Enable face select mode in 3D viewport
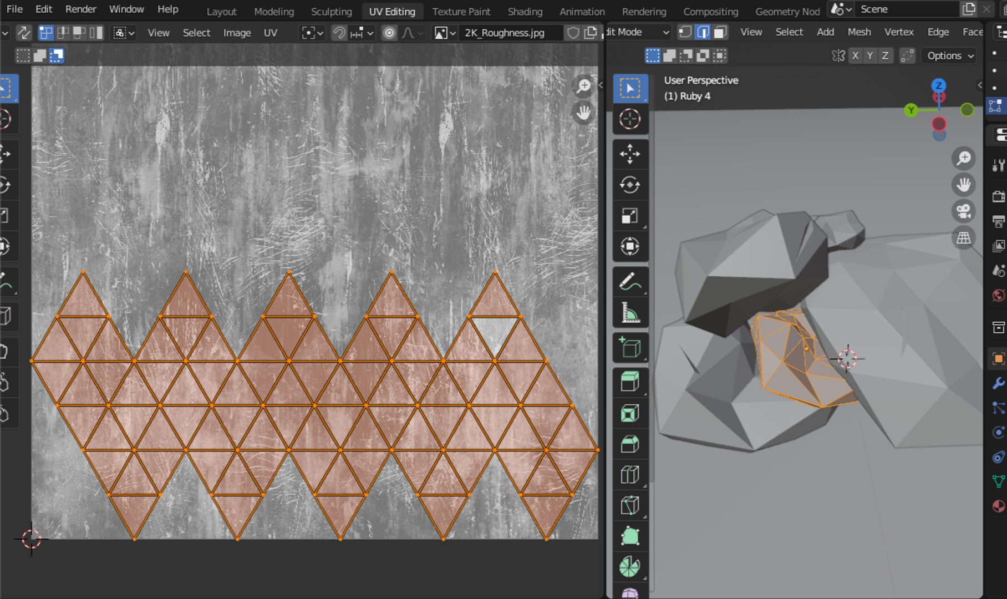The image size is (1007, 599). click(x=720, y=32)
